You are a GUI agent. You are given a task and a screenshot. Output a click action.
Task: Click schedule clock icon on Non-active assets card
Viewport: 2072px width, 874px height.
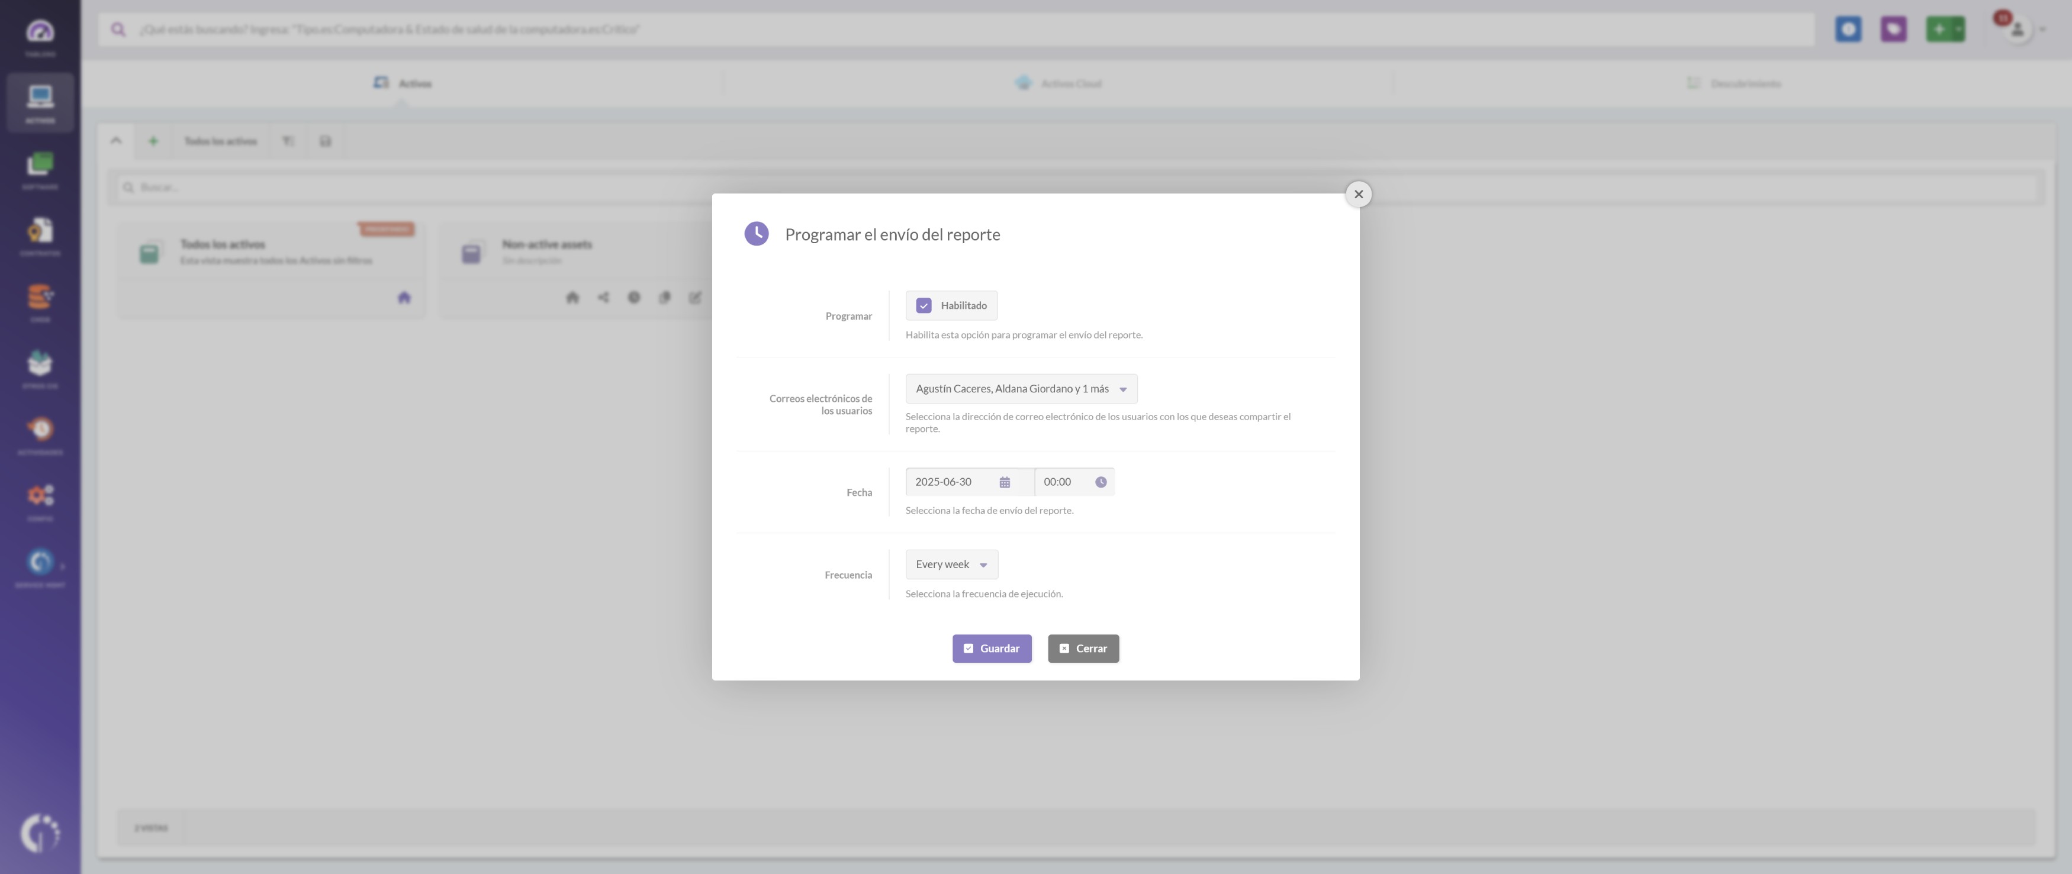pyautogui.click(x=634, y=298)
